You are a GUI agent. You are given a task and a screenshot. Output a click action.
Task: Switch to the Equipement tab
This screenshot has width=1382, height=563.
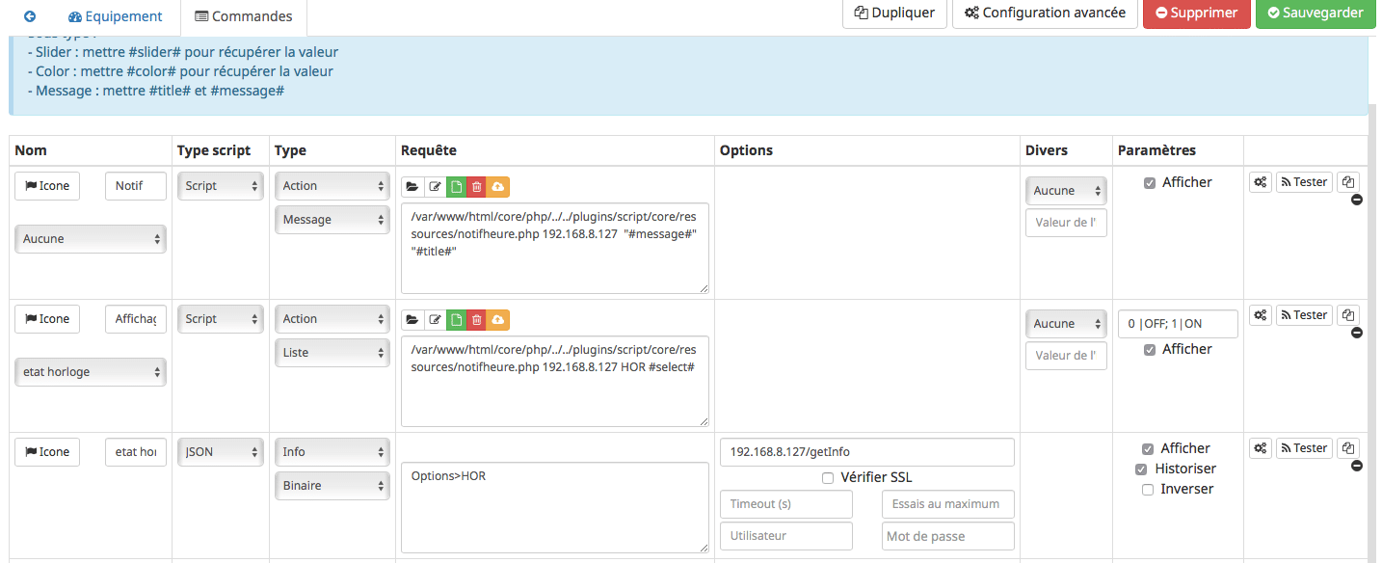(x=115, y=16)
